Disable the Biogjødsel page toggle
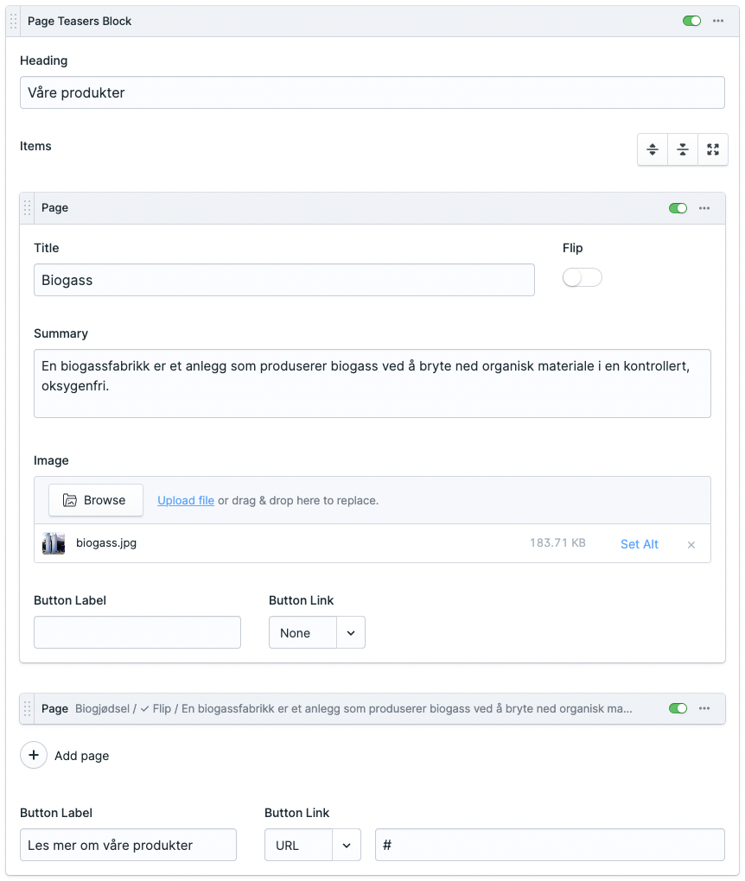The height and width of the screenshot is (881, 745). click(678, 708)
